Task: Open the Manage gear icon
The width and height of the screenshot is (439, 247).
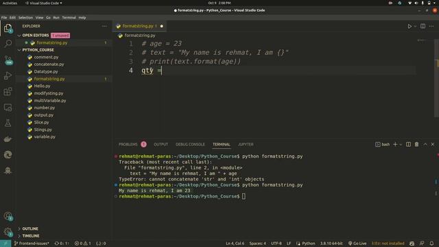Action: (8, 232)
